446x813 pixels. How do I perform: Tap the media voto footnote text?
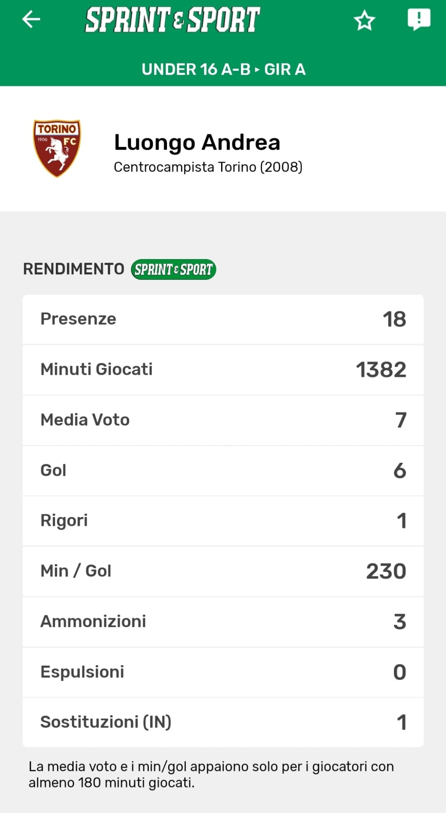tap(211, 774)
